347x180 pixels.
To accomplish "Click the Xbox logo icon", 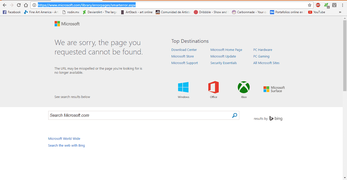I will (x=244, y=87).
